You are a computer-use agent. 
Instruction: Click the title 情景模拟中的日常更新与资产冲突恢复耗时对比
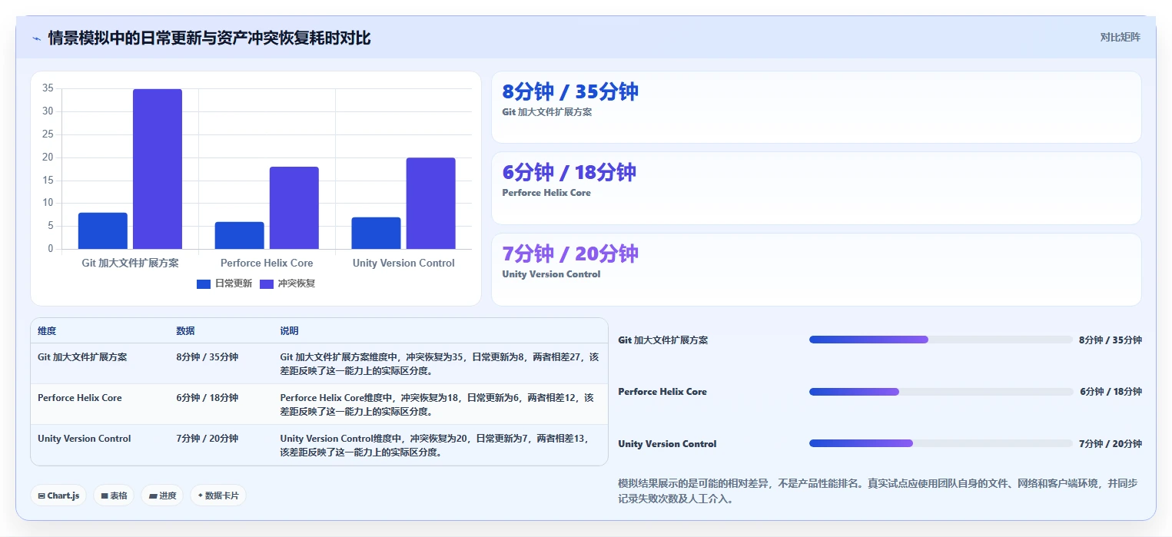pos(209,38)
